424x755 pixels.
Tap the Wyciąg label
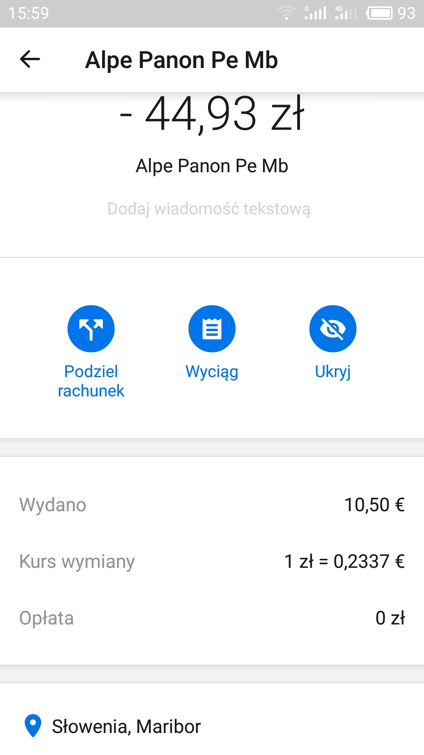coord(212,372)
